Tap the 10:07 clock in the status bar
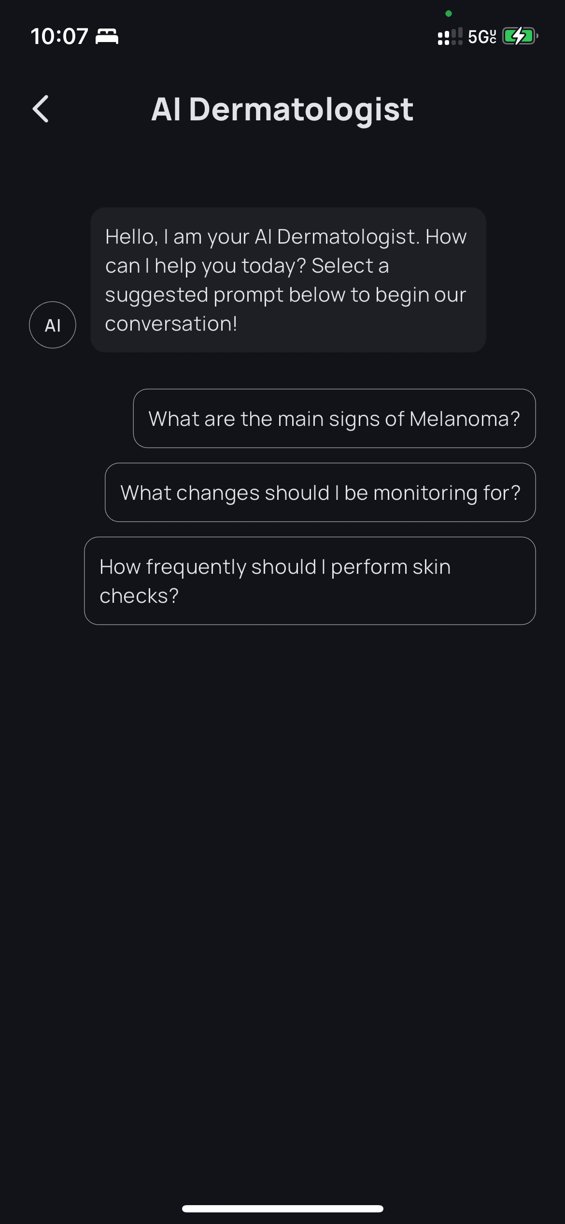 pos(59,37)
